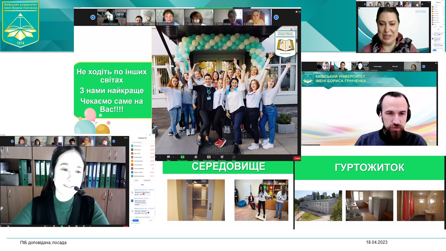This screenshot has width=446, height=251.
Task: Open the Apps icon in Zoom toolbar
Action: tap(234, 158)
